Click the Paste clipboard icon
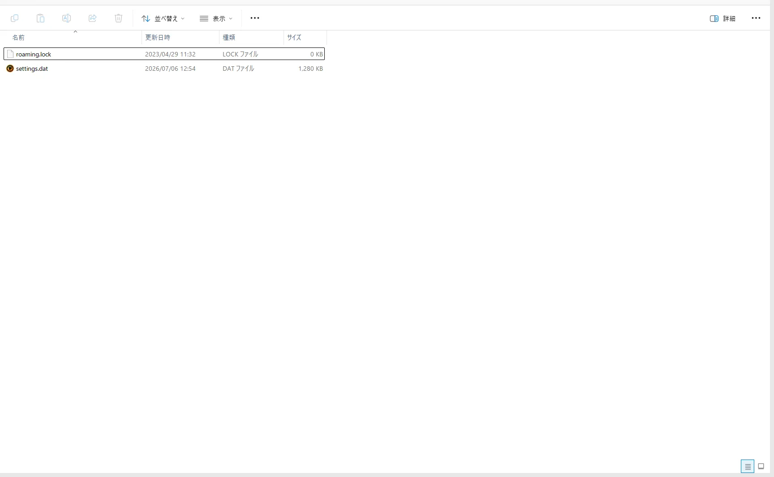The width and height of the screenshot is (774, 477). pyautogui.click(x=40, y=18)
